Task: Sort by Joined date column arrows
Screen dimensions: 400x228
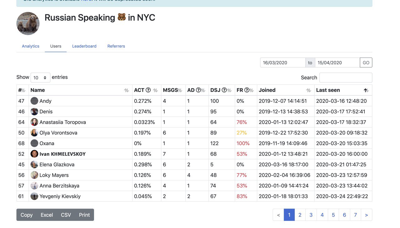Action: [x=308, y=90]
